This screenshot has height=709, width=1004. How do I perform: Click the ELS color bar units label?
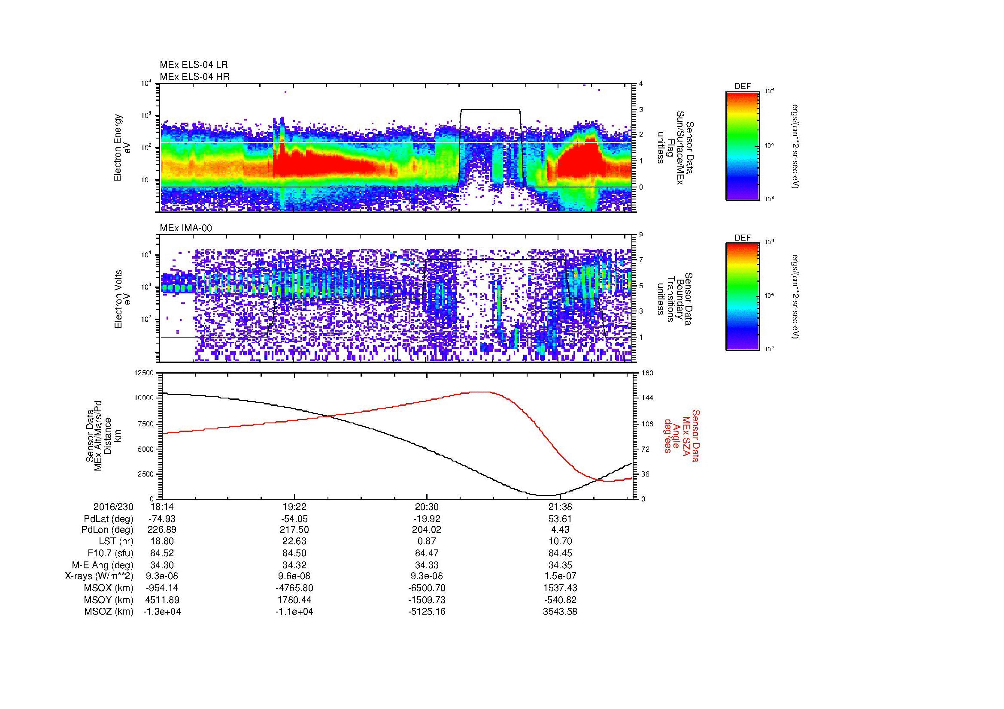pyautogui.click(x=796, y=146)
